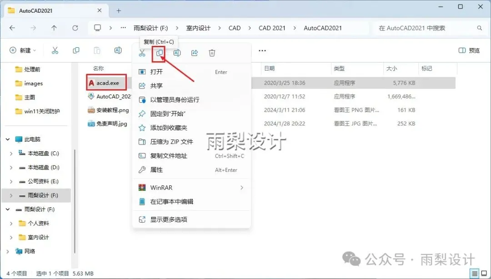Choose 共享 from the context menu
Screen dimensions: 491x279
click(x=191, y=85)
